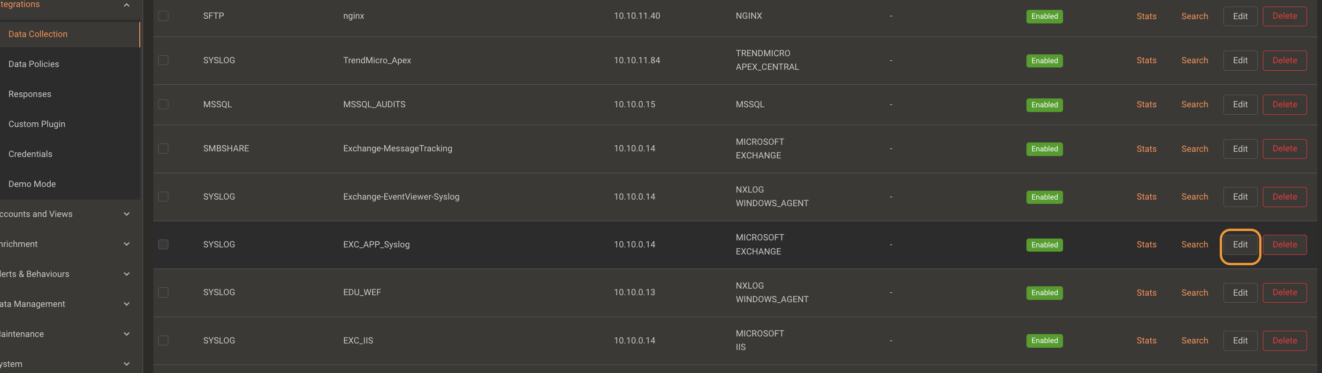The image size is (1322, 373).
Task: Toggle checkbox for the TrendMicro_Apex row
Action: click(x=163, y=60)
